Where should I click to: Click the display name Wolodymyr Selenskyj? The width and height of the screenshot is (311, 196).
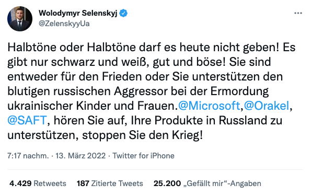pos(78,13)
